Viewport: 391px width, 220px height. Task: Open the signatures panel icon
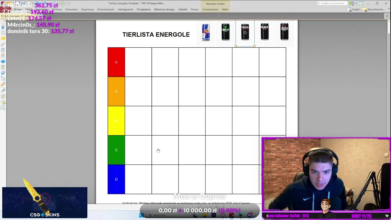click(x=3, y=56)
